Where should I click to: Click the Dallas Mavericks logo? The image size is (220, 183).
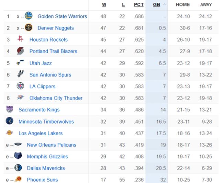[x=18, y=168]
